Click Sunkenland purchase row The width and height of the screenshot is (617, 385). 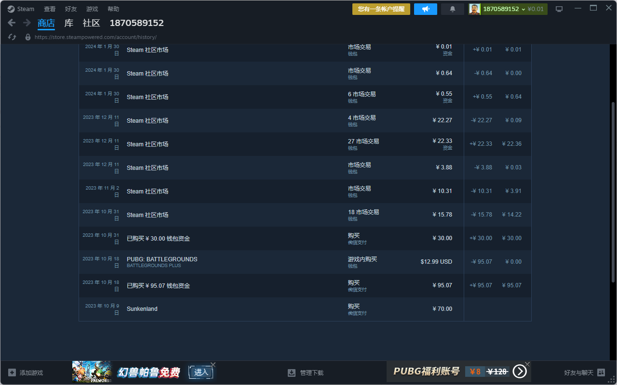(x=305, y=309)
